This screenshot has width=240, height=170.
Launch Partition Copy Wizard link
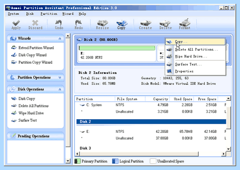point(35,62)
